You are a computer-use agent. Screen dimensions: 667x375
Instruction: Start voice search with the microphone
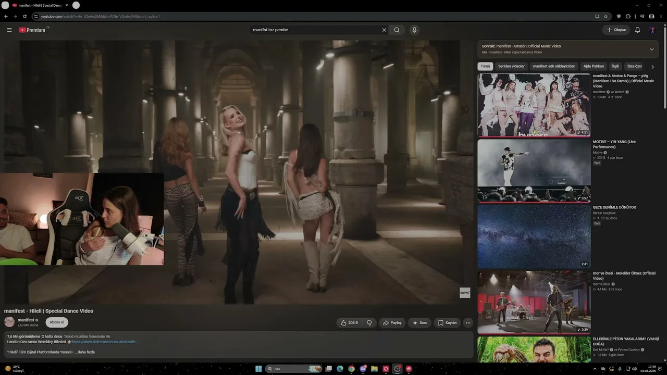[414, 30]
